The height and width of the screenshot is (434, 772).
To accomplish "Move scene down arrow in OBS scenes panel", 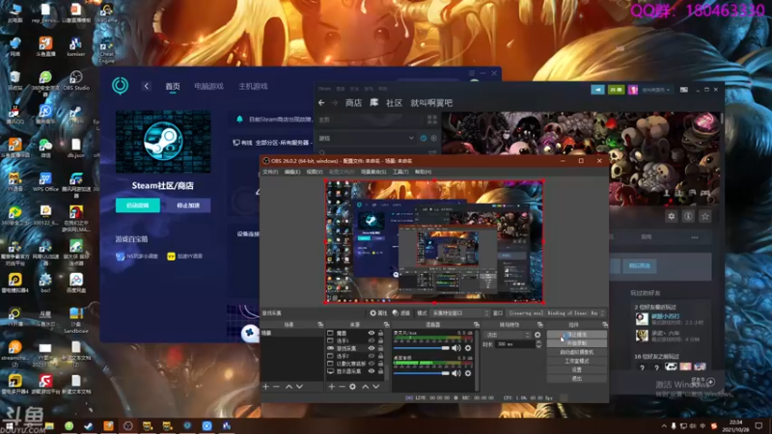I will coord(299,387).
